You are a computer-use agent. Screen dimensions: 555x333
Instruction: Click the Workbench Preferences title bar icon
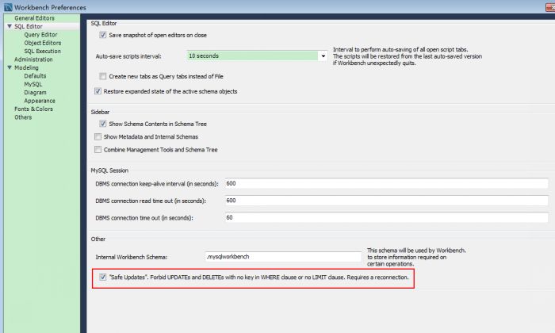[7, 6]
